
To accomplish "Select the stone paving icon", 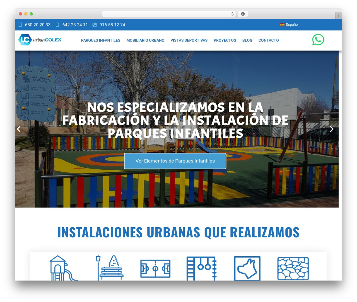I will (x=293, y=269).
